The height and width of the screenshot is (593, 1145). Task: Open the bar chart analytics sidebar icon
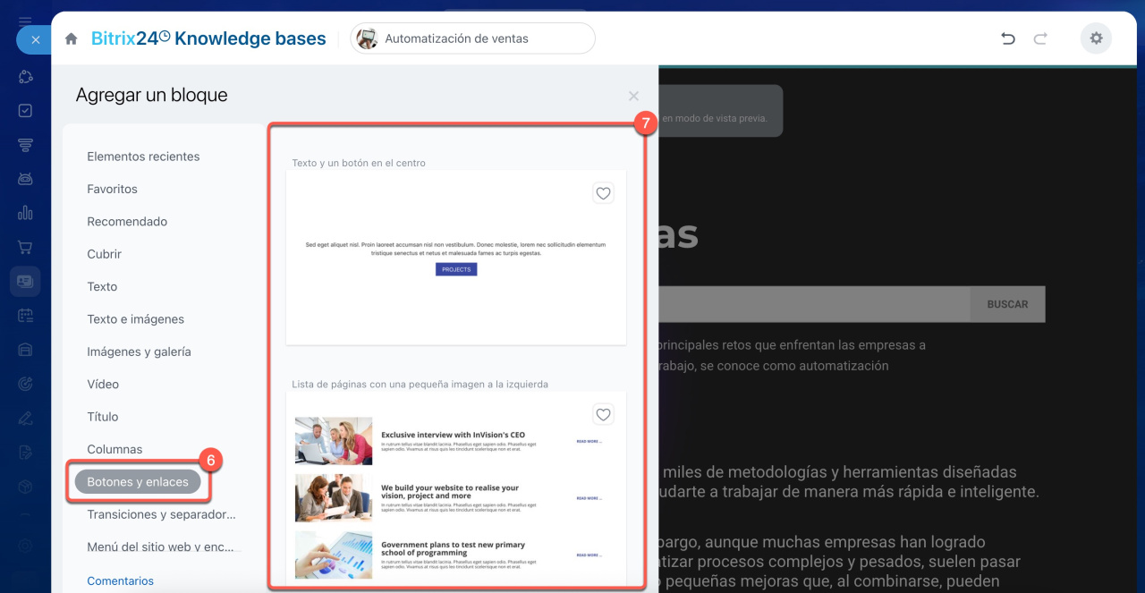click(x=25, y=213)
